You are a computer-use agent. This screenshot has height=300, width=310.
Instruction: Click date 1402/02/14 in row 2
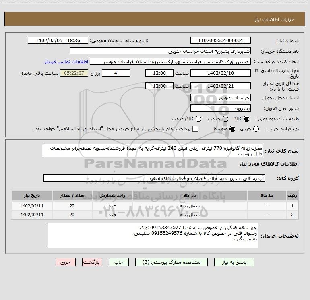coord(32,215)
